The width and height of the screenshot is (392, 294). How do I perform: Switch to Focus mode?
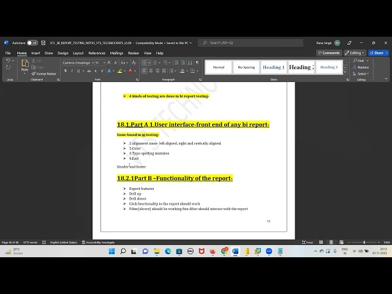[307, 243]
